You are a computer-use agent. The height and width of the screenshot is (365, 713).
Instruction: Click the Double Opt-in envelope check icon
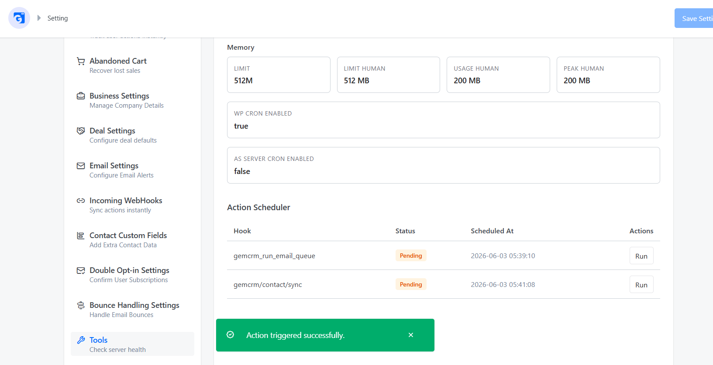coord(81,270)
